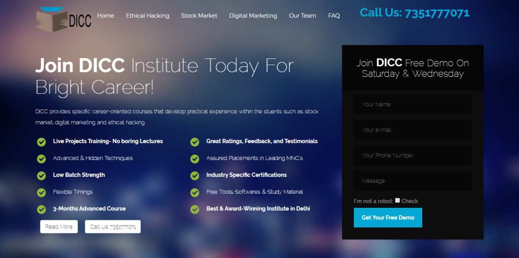Click the Call Us: 7351777071 header number

tap(414, 13)
